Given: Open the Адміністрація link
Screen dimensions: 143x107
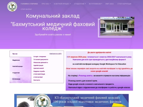Looking at the screenshot, I should click(38, 65).
